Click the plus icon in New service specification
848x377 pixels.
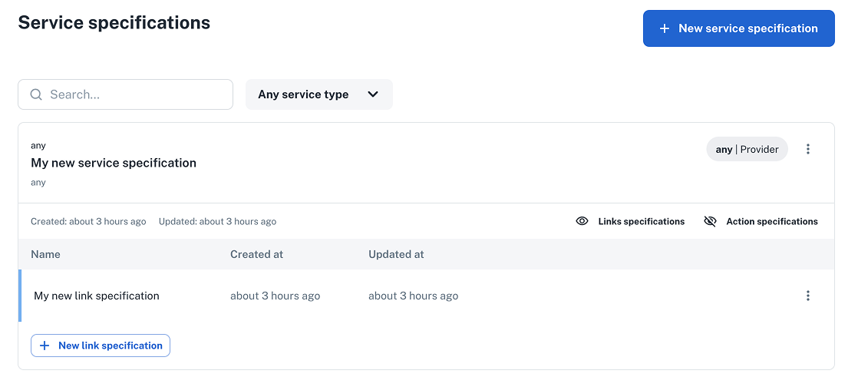pos(665,28)
